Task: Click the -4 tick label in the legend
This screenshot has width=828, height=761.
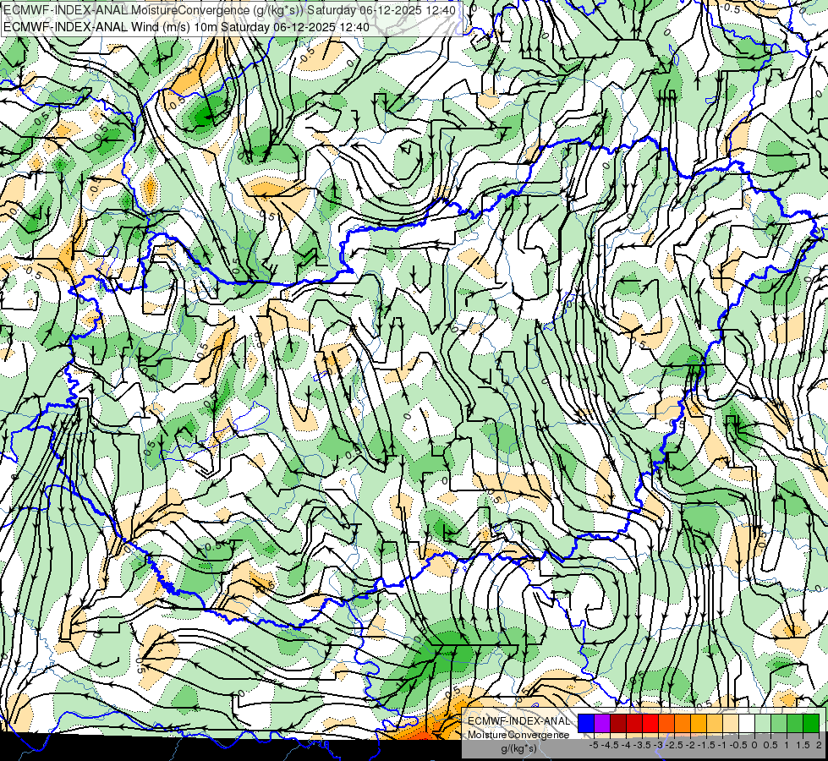Action: [626, 745]
